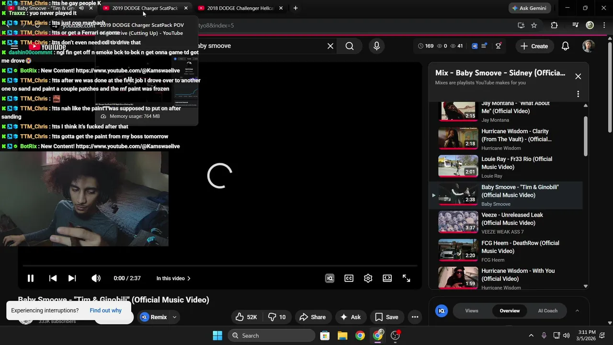Select Louie Ray - Fr33 Rio in the playlist
613x345 pixels.
(505, 167)
